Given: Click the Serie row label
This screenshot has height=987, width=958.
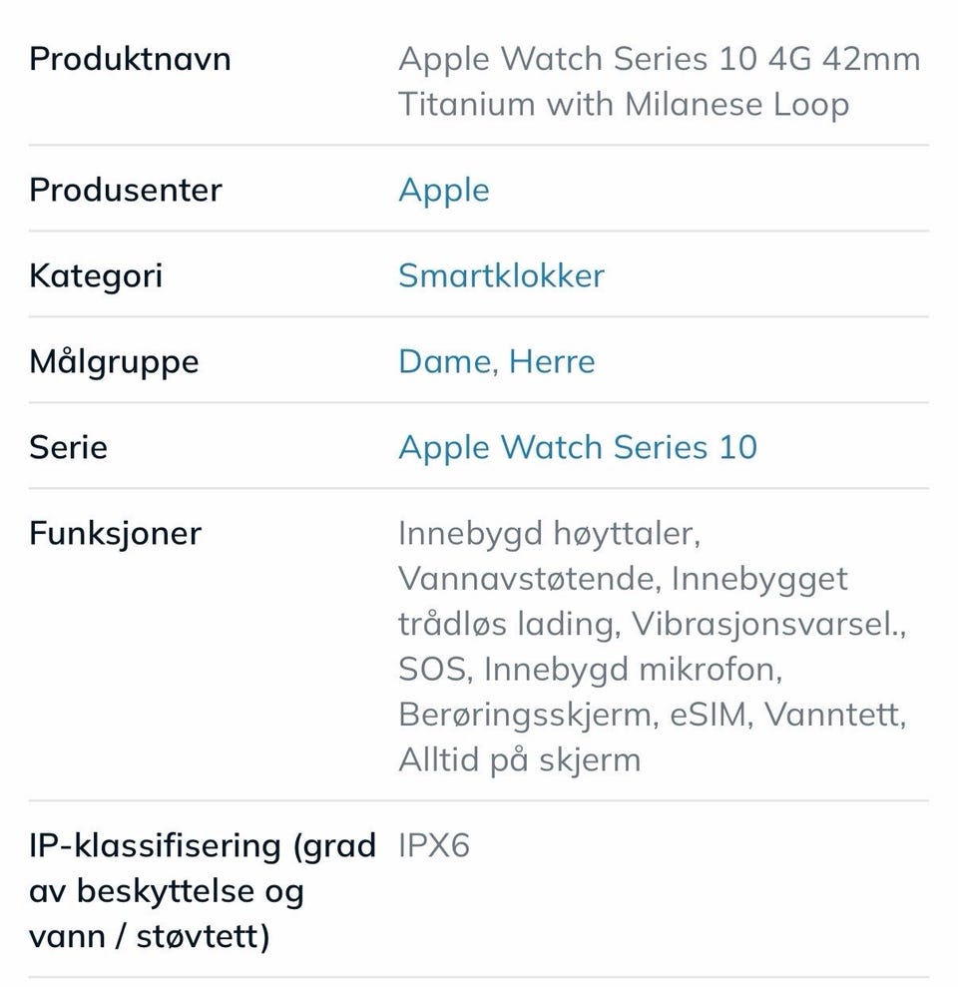Looking at the screenshot, I should coord(68,447).
